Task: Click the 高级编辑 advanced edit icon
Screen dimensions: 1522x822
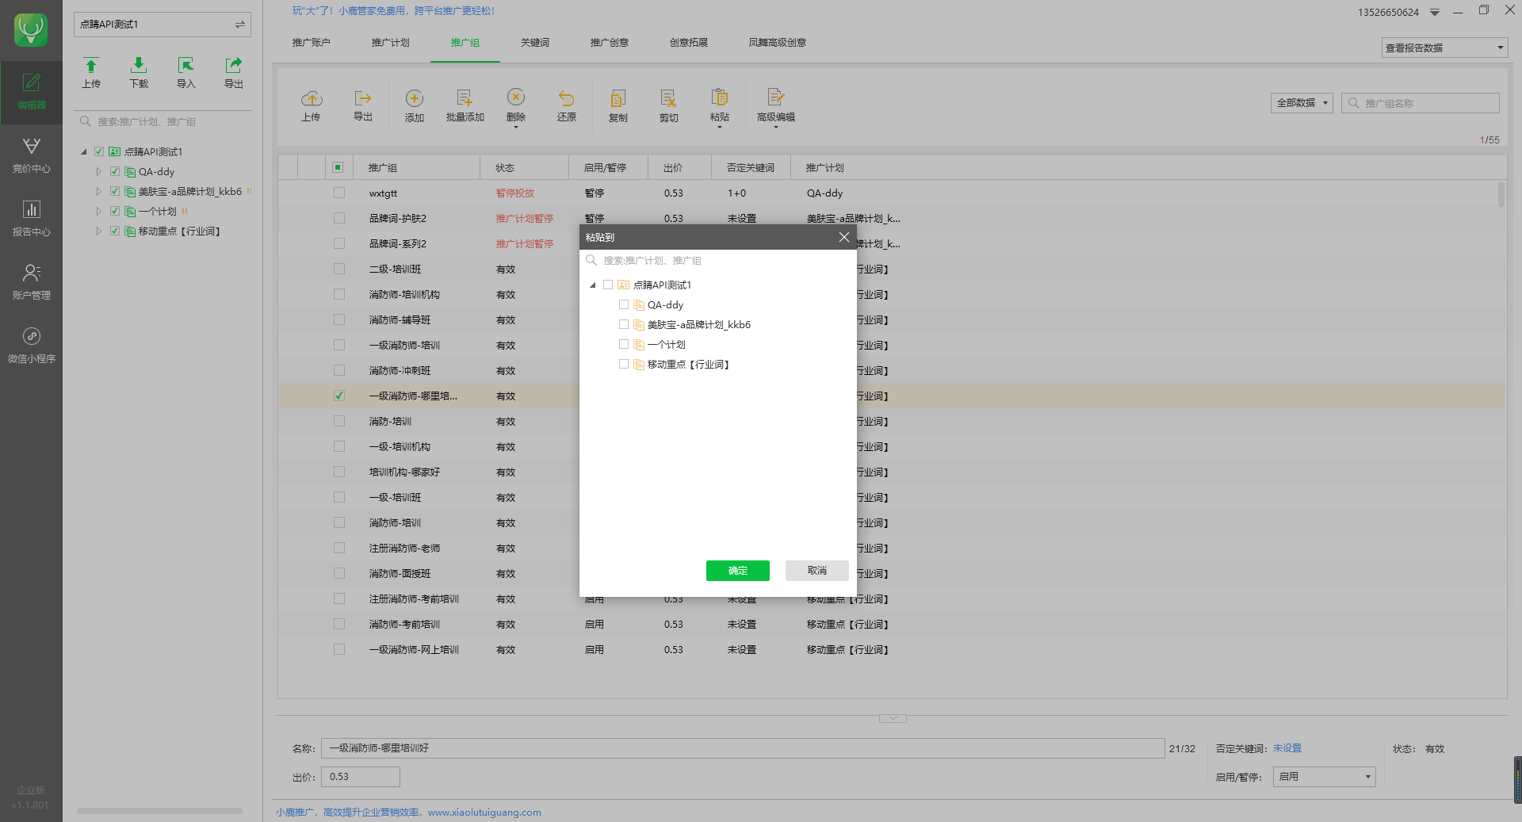Action: point(775,105)
